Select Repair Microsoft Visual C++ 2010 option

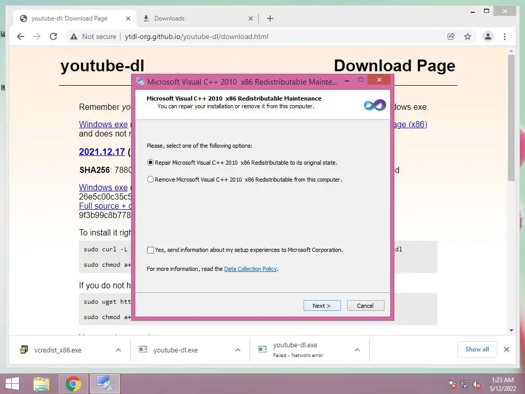[x=242, y=163]
